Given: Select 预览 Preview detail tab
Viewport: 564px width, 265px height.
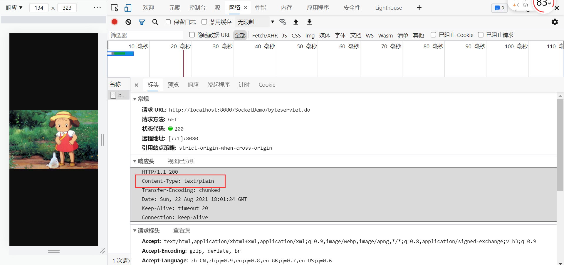Looking at the screenshot, I should click(x=173, y=85).
